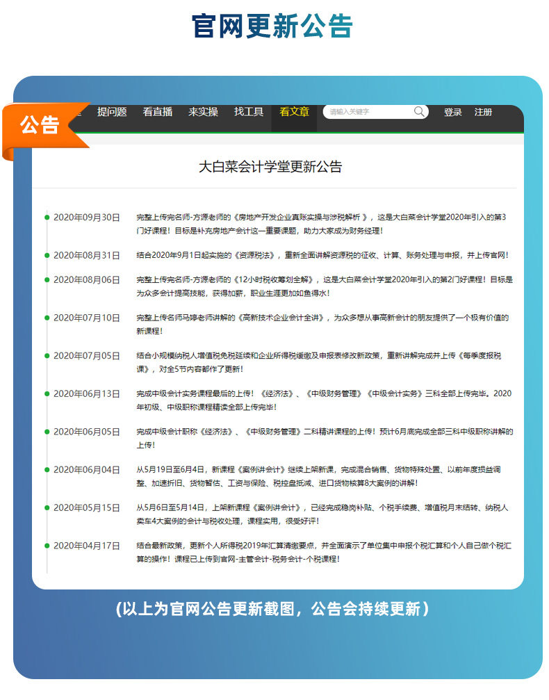Image resolution: width=549 pixels, height=700 pixels.
Task: Click the 大白菜会计学堂更新公告 heading
Action: click(x=270, y=167)
